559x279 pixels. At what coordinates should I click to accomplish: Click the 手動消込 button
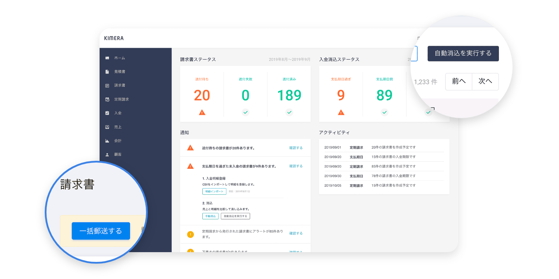pyautogui.click(x=210, y=216)
